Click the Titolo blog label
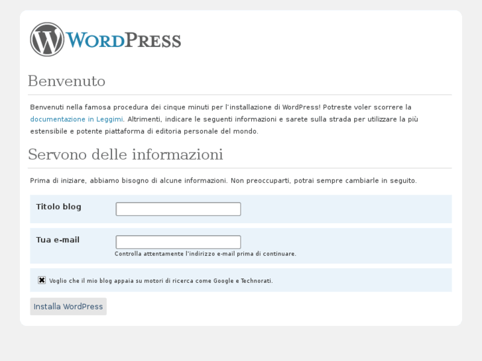This screenshot has height=361, width=482. tap(59, 207)
